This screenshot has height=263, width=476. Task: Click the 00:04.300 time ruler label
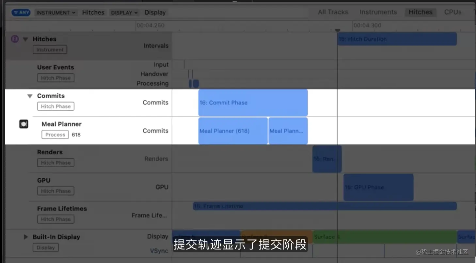tap(367, 25)
